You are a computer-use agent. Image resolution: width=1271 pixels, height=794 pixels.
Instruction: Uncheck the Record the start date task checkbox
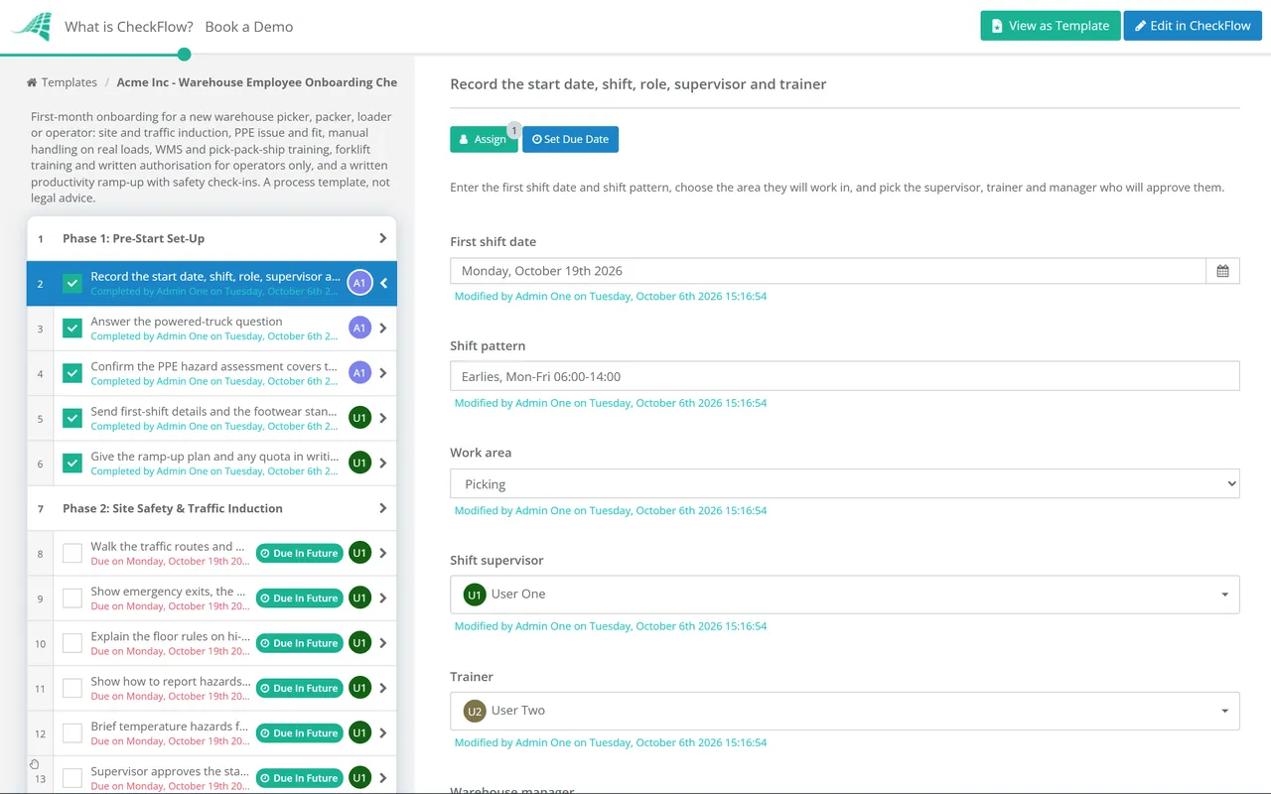pos(72,283)
